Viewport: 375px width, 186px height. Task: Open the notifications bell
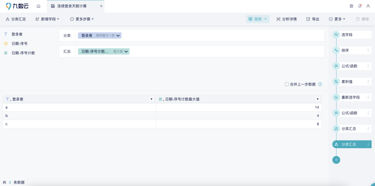(360, 6)
